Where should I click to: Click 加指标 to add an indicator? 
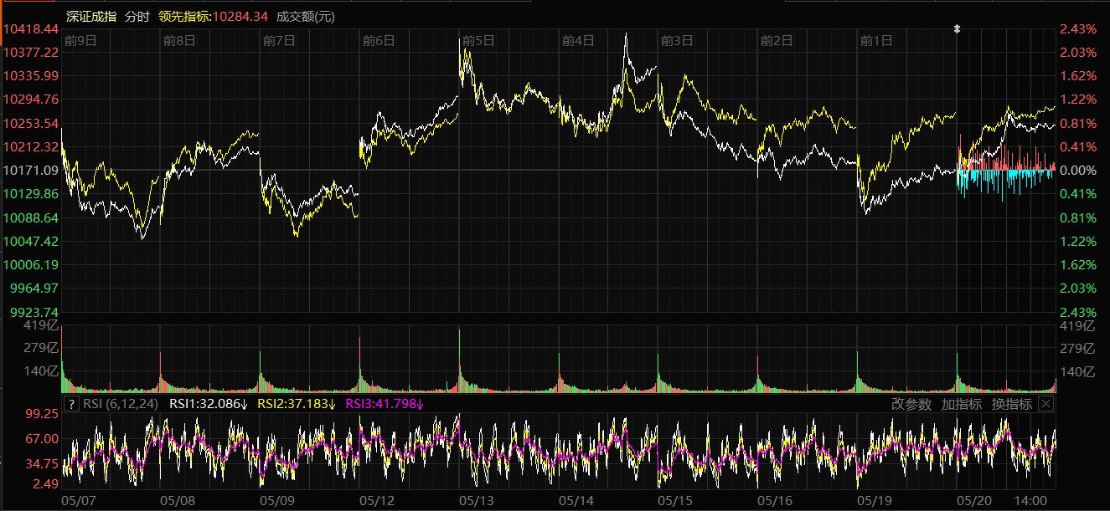click(961, 404)
